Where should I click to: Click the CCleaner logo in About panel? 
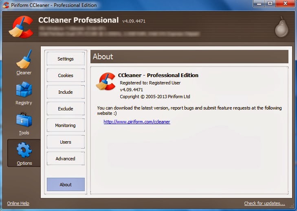point(106,81)
